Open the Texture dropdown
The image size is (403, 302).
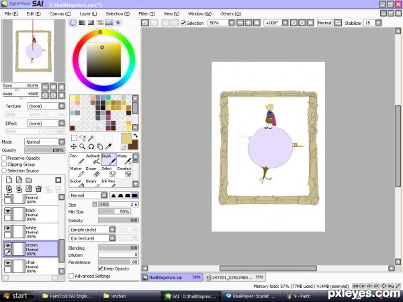click(x=46, y=106)
